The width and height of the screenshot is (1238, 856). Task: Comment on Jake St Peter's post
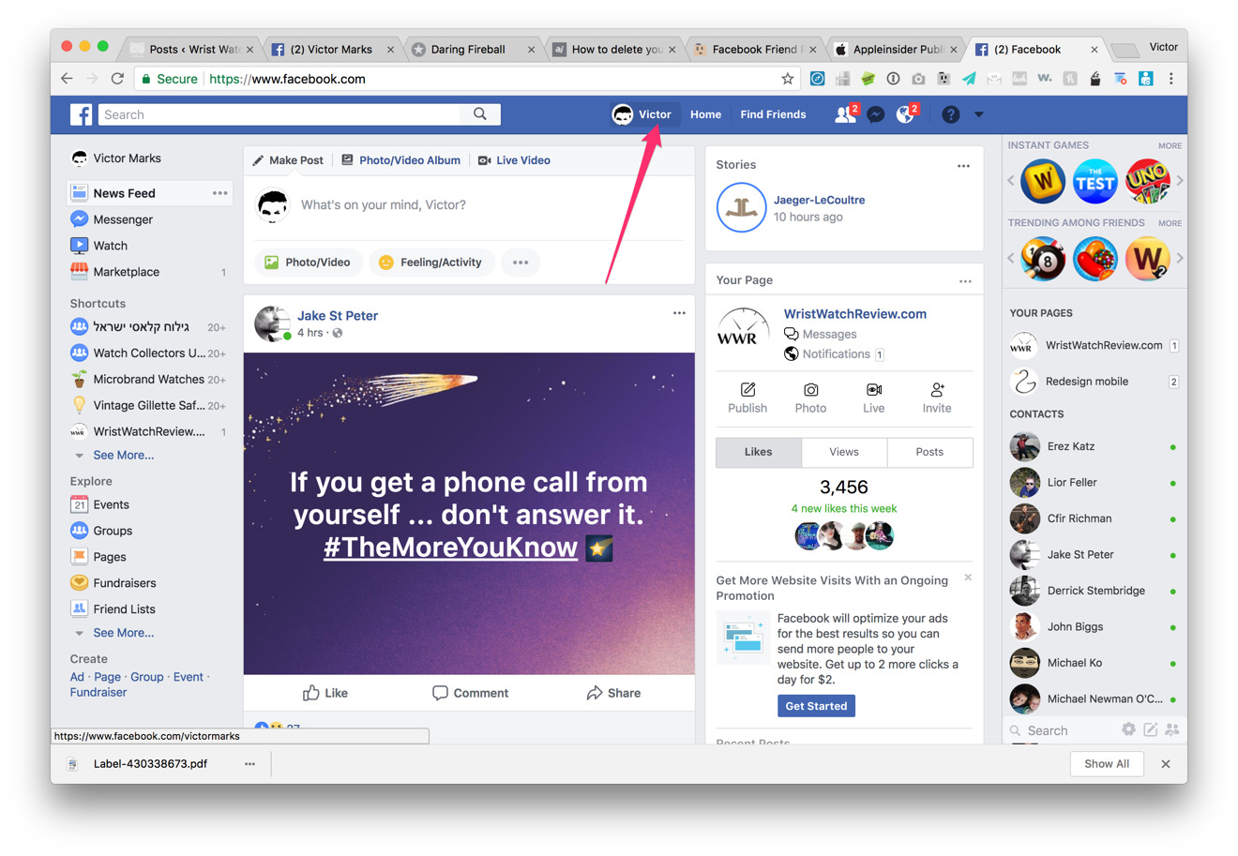[x=470, y=693]
